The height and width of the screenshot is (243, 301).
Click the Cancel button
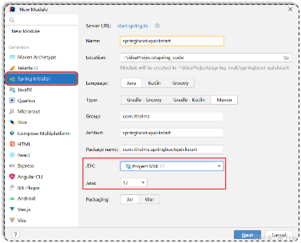[x=279, y=235]
